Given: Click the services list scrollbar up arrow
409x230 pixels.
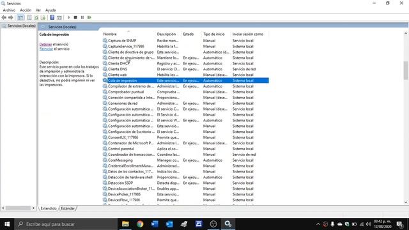Looking at the screenshot, I should click(406, 33).
